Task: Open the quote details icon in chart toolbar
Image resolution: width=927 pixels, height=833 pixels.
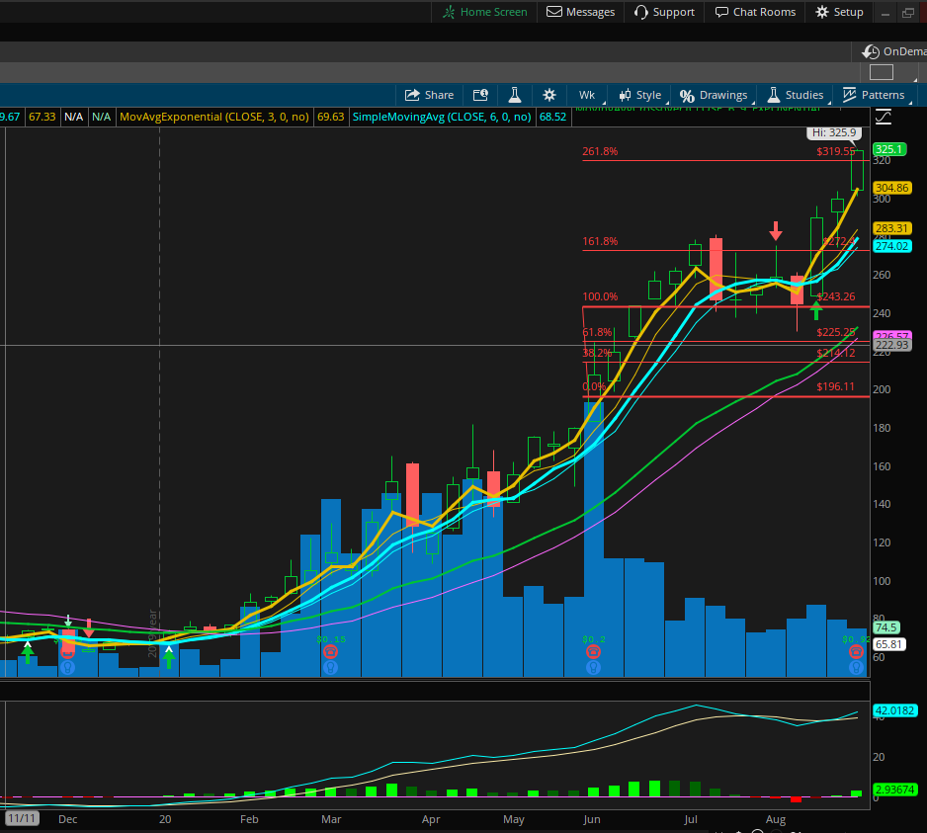Action: point(480,95)
